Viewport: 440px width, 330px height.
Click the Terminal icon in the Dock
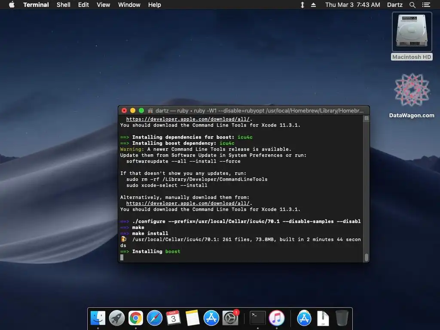(258, 318)
